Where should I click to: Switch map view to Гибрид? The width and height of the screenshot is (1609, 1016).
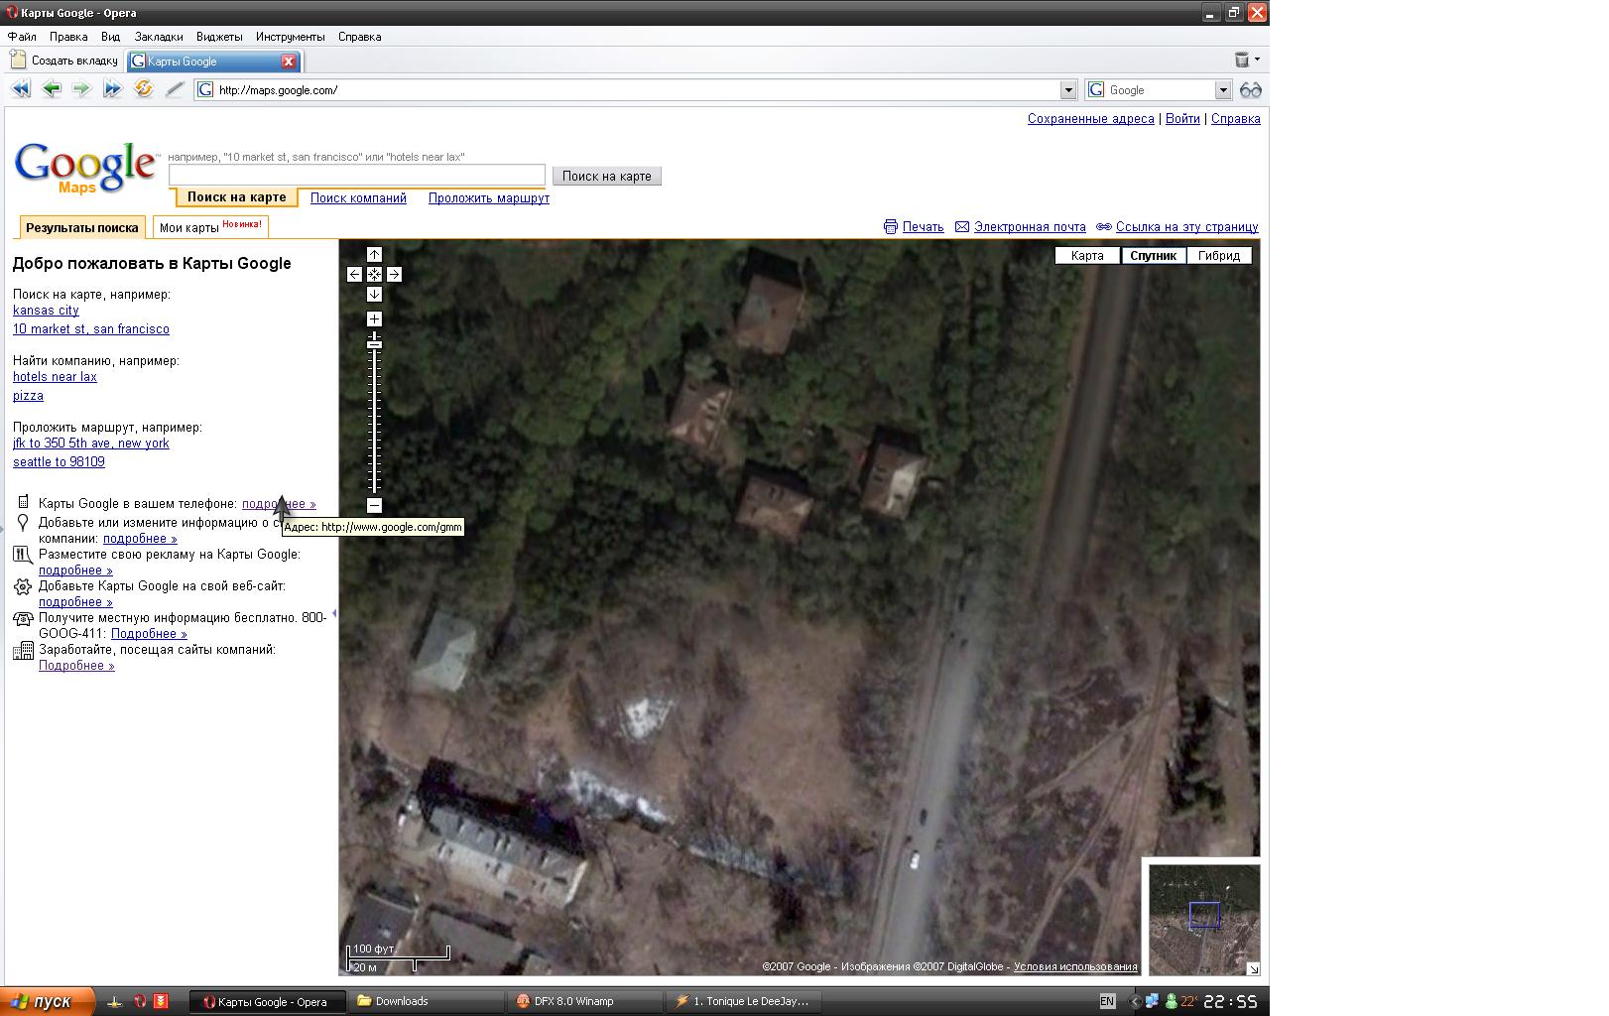[x=1218, y=256]
